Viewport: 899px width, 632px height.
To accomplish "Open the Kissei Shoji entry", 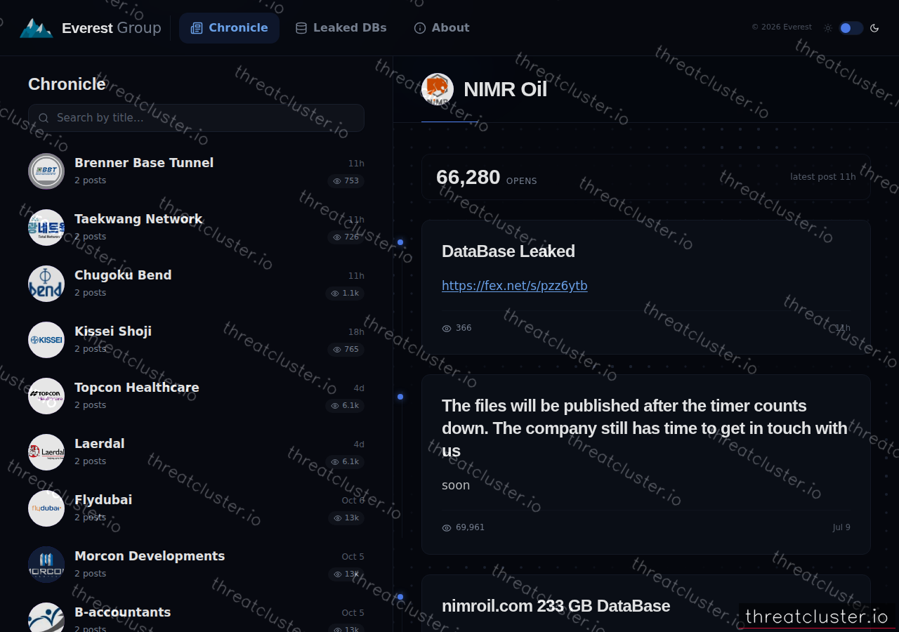I will [x=196, y=340].
